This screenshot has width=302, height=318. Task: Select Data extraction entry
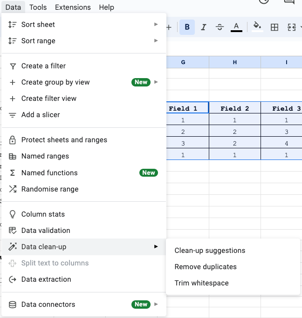(x=84, y=279)
